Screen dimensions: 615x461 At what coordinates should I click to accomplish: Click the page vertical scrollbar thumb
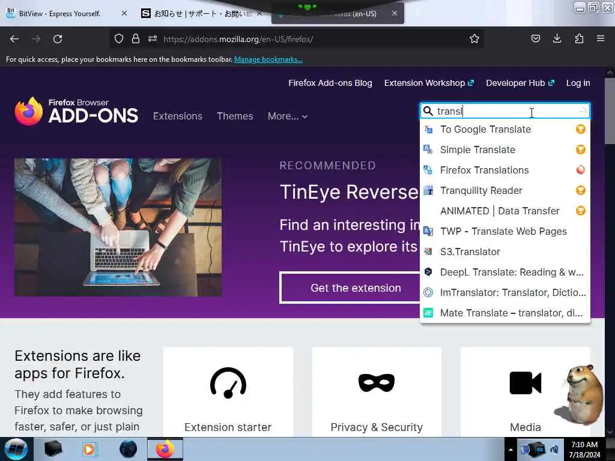click(x=610, y=112)
